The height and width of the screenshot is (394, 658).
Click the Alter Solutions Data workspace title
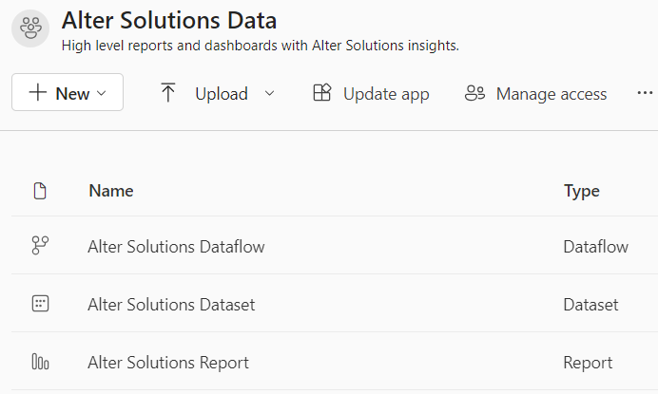[x=168, y=18]
